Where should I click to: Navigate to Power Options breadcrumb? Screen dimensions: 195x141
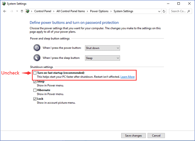click(99, 11)
